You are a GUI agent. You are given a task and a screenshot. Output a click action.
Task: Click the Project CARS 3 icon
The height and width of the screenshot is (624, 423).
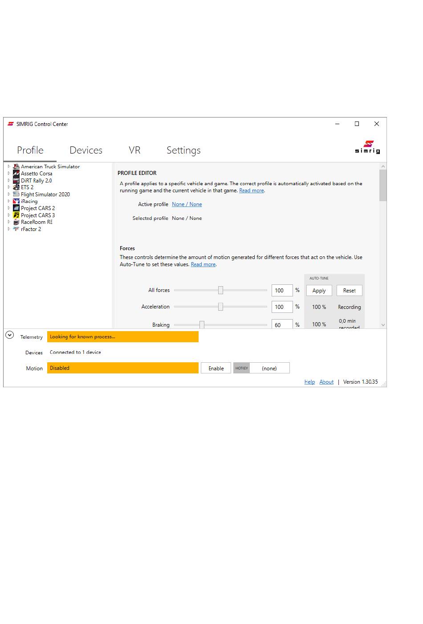point(16,215)
